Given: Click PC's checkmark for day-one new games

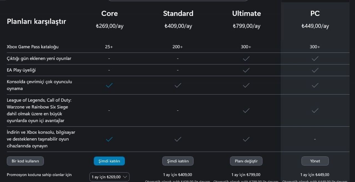Looking at the screenshot, I should pyautogui.click(x=315, y=58).
